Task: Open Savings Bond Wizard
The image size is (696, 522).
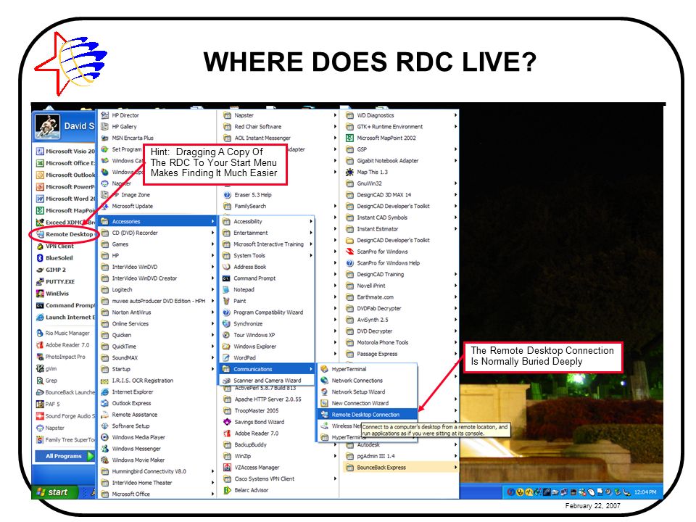Action: click(x=254, y=422)
